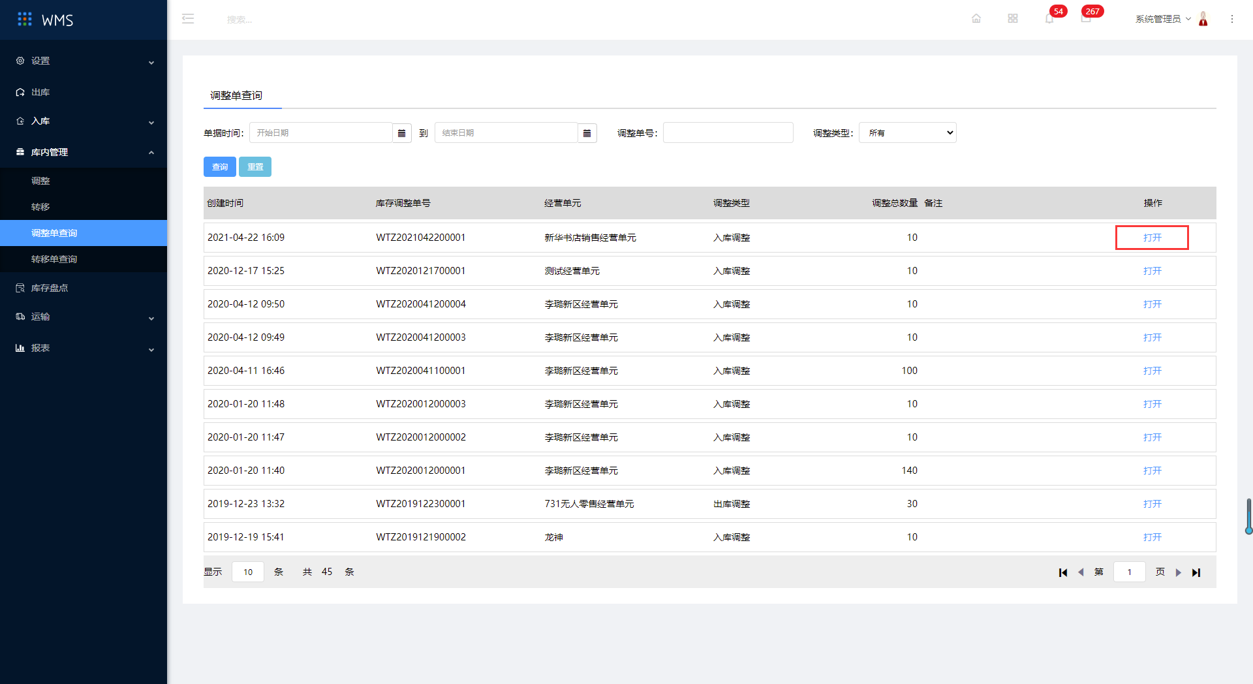Image resolution: width=1253 pixels, height=684 pixels.
Task: Click the 报表 chart icon in sidebar
Action: click(20, 348)
